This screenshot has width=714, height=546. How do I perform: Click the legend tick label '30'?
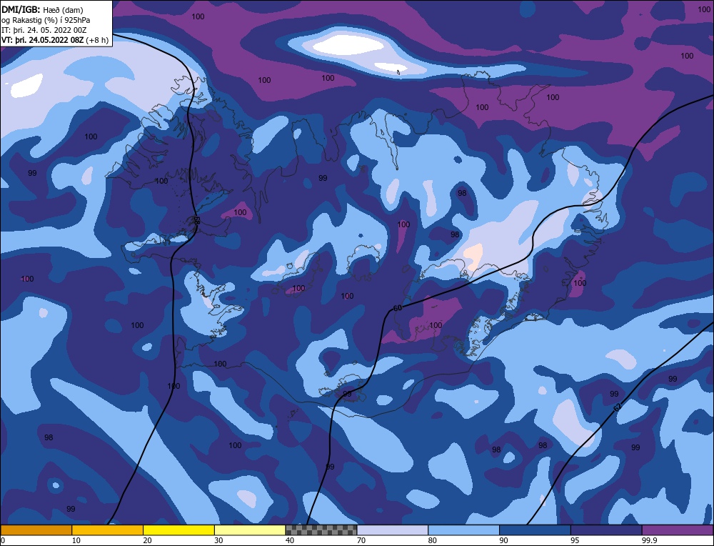click(218, 540)
